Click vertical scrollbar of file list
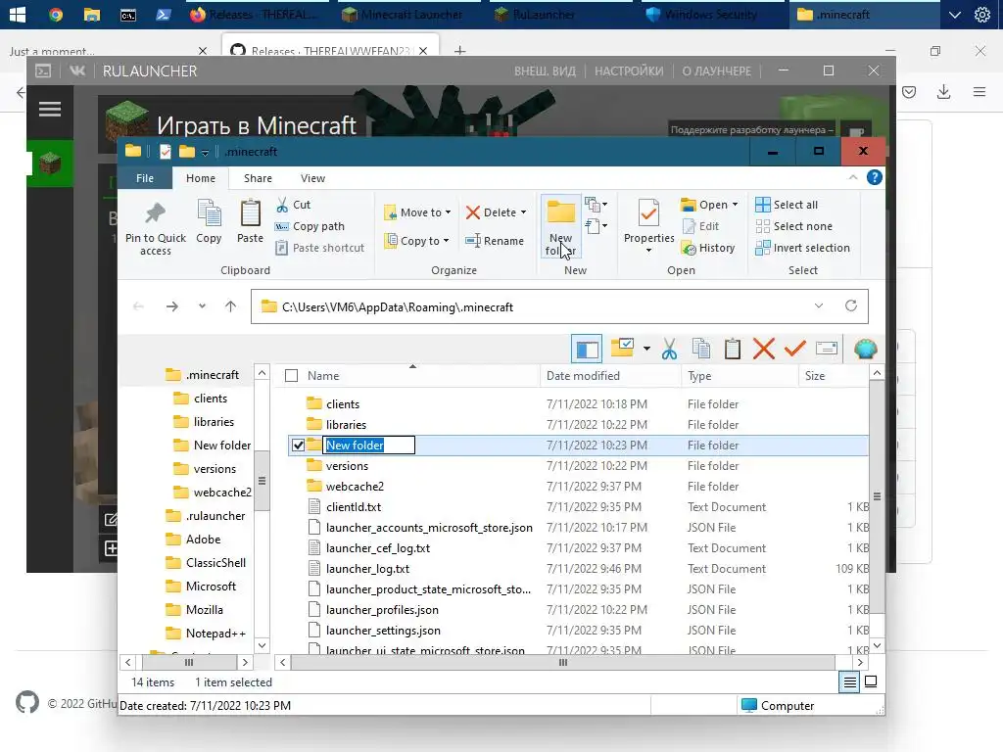The height and width of the screenshot is (752, 1003). (877, 496)
